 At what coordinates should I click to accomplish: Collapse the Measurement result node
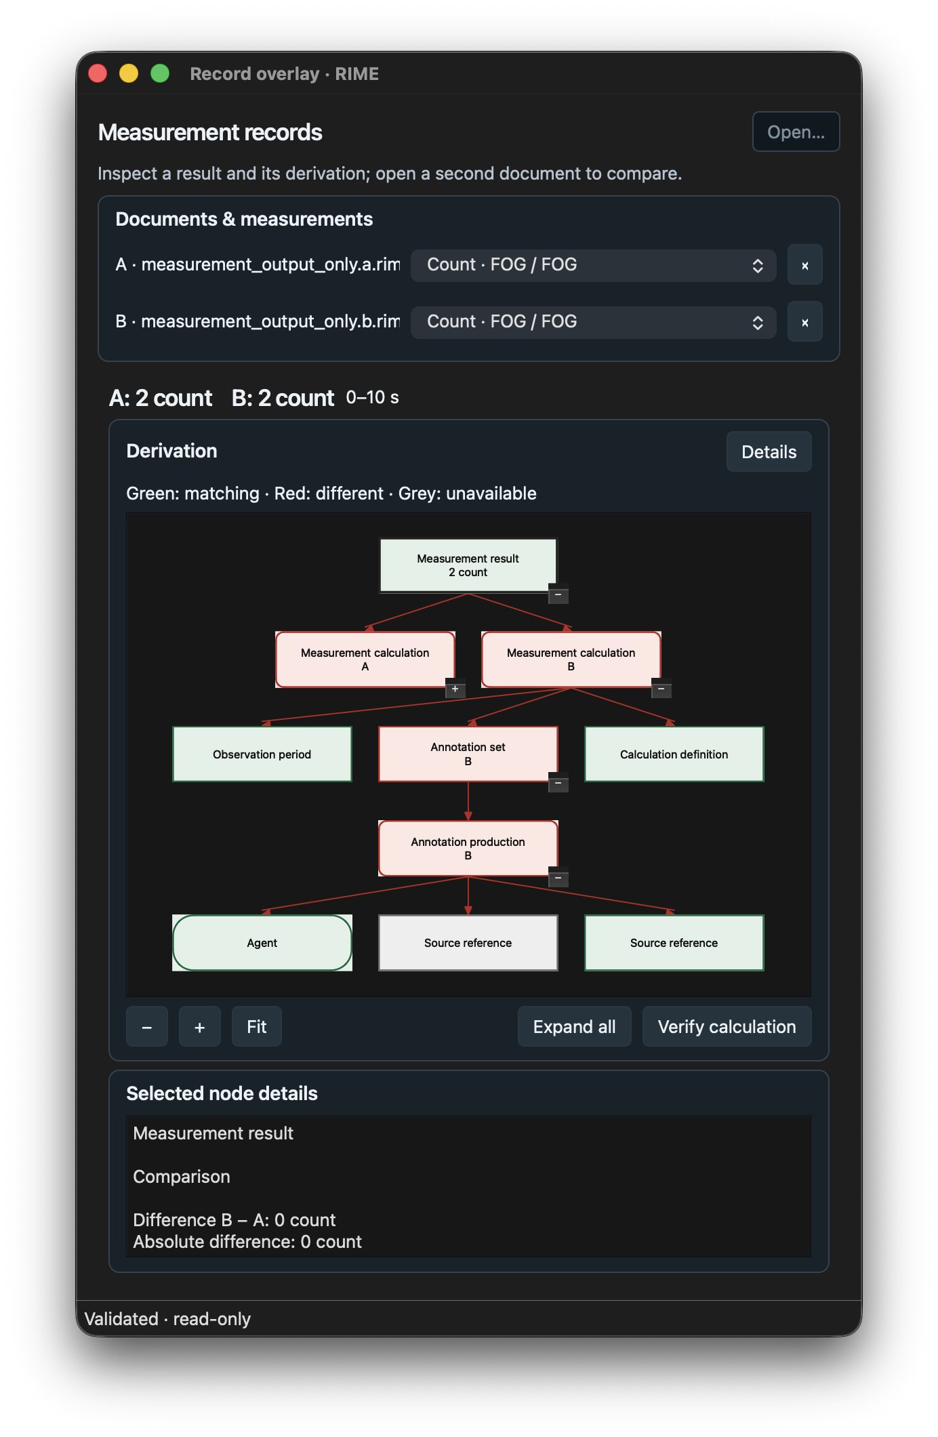tap(558, 594)
